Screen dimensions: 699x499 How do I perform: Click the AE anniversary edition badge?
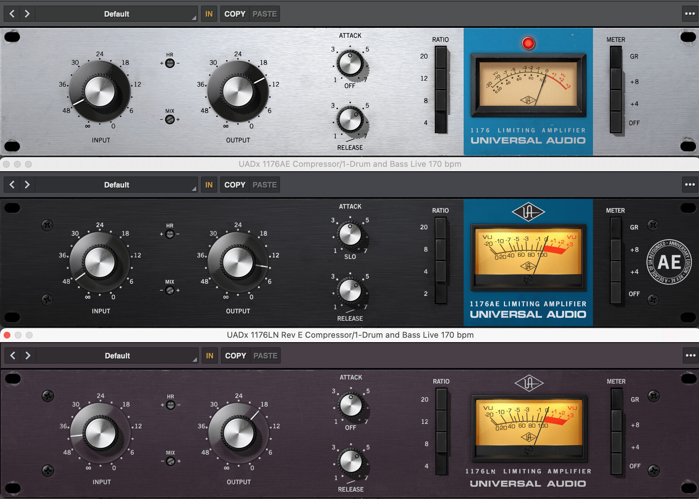point(669,262)
